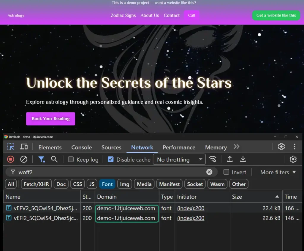304x251 pixels.
Task: Open Zodiac Signs nav link
Action: (123, 15)
